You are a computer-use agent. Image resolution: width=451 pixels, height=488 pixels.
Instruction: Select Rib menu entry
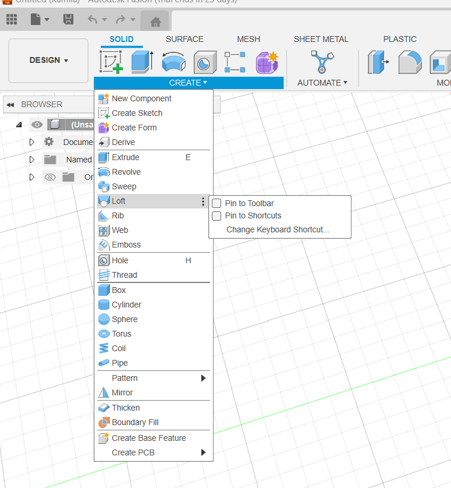coord(154,215)
